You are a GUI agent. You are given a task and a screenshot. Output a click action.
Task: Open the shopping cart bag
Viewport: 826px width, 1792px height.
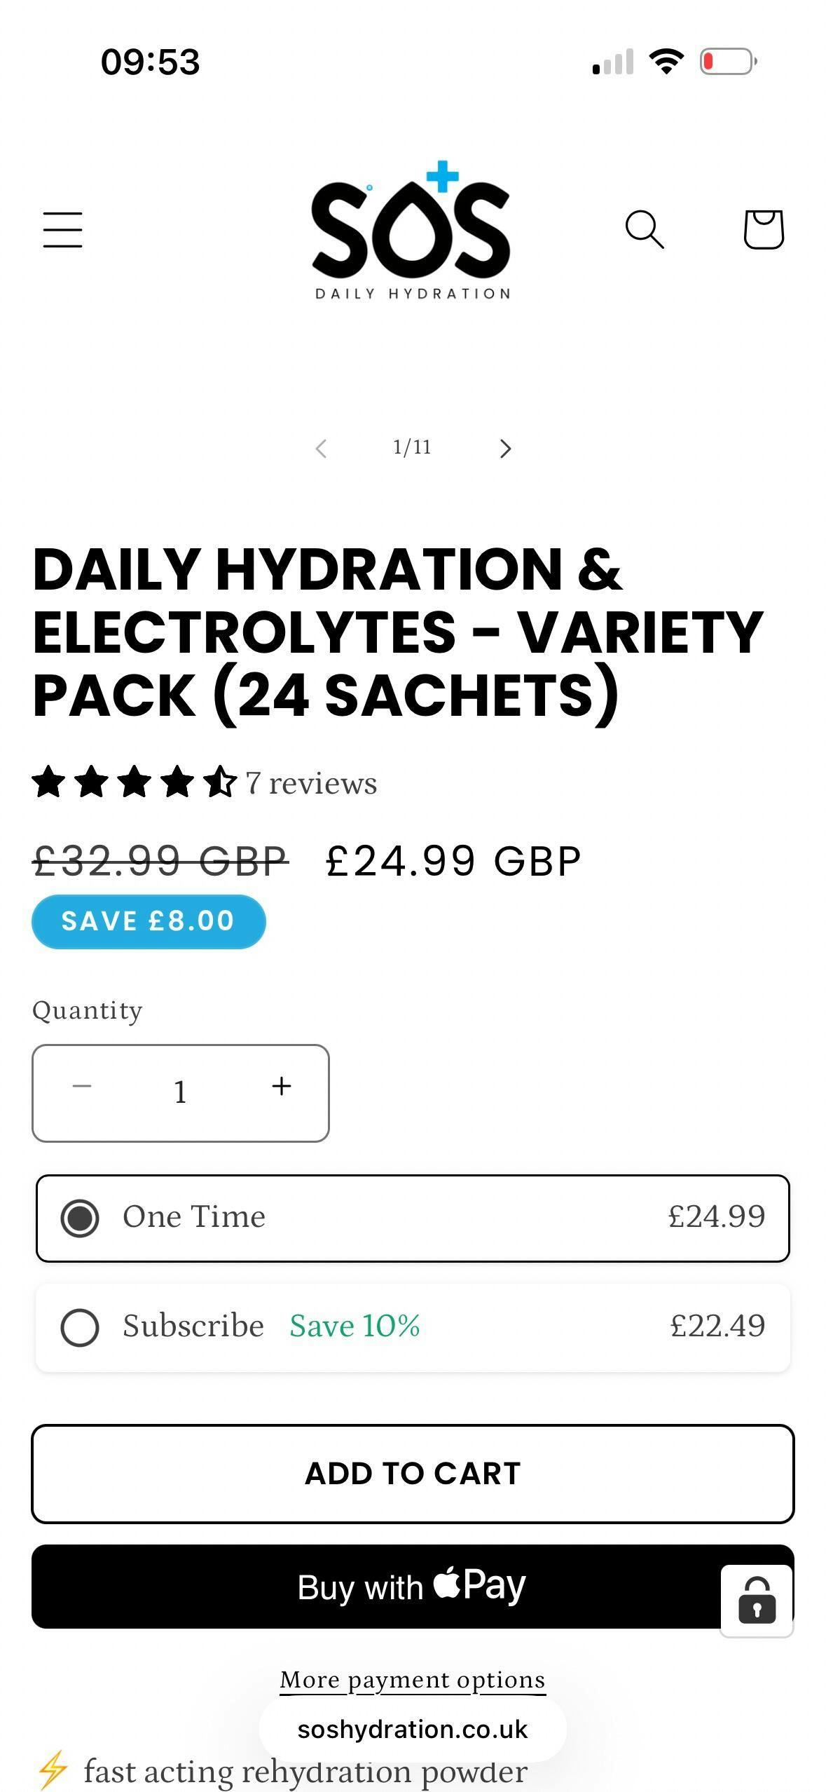(763, 230)
